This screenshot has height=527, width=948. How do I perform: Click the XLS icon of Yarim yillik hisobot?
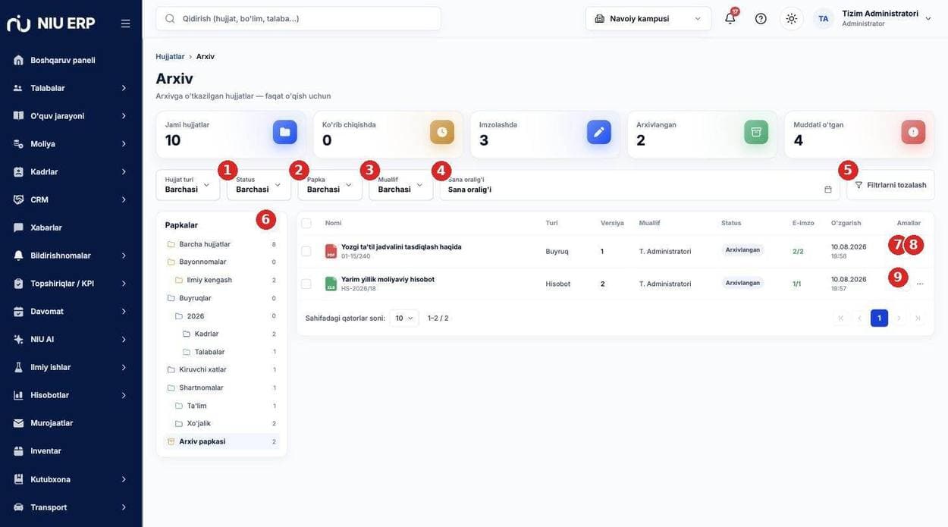(x=331, y=284)
